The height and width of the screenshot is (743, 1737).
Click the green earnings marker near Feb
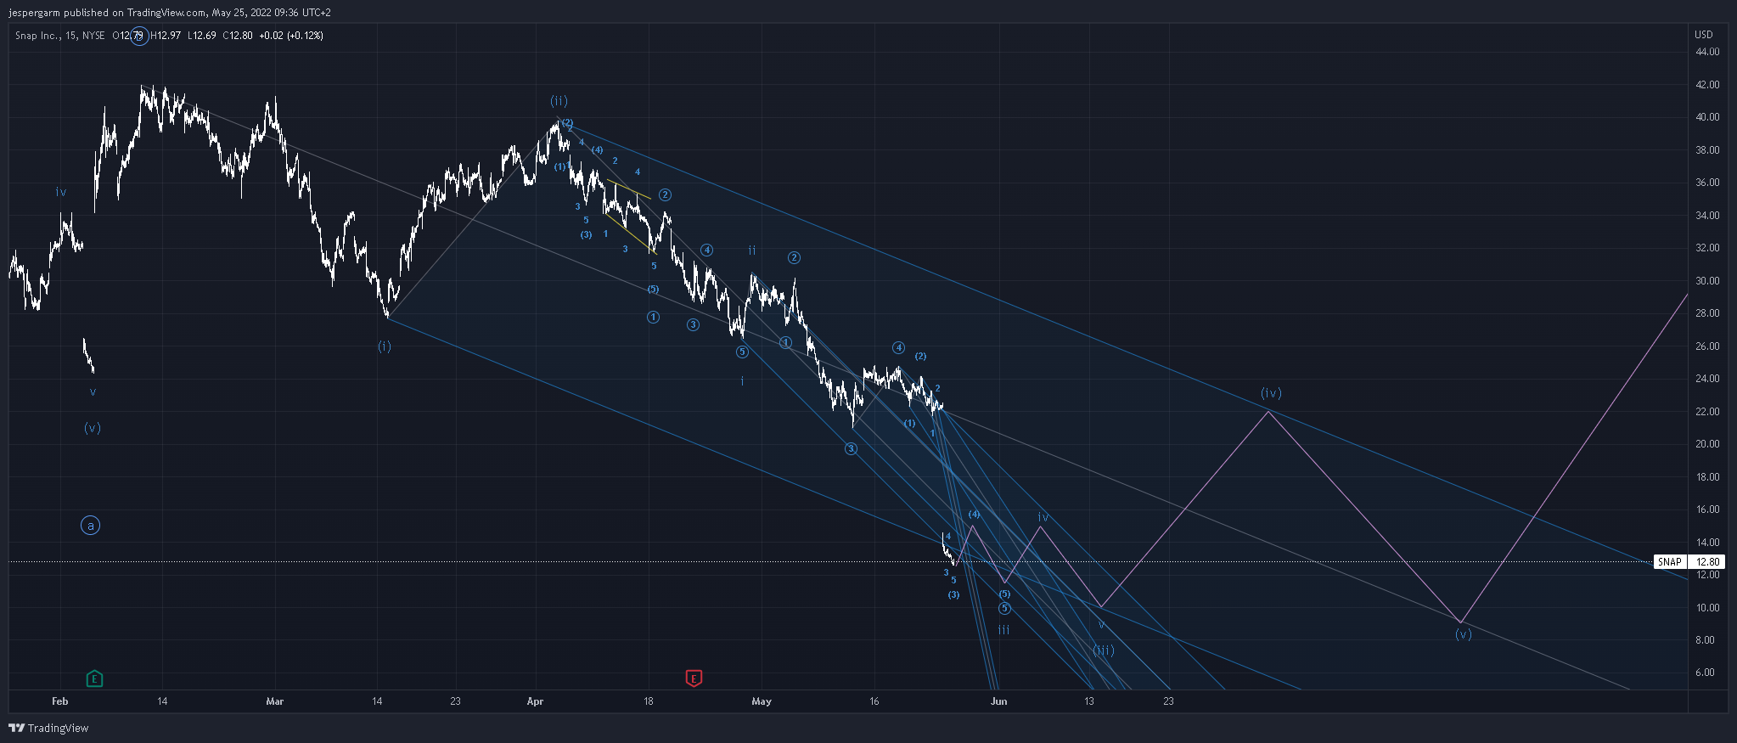94,678
